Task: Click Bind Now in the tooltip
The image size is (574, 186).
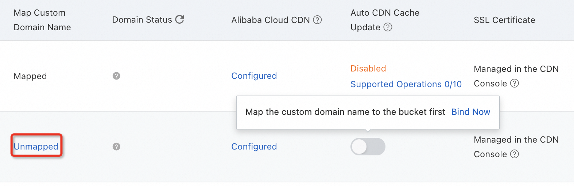Action: pos(470,112)
